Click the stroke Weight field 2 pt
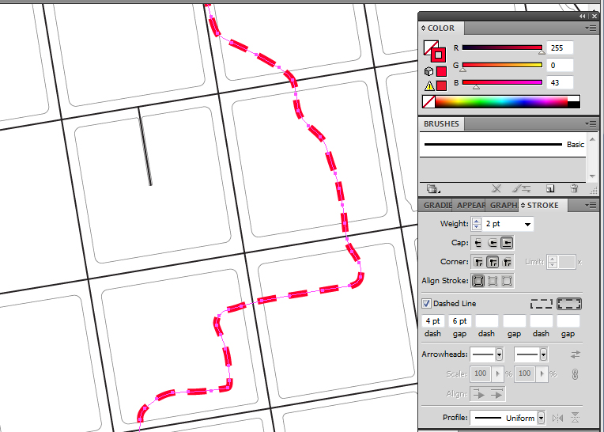 tap(502, 224)
